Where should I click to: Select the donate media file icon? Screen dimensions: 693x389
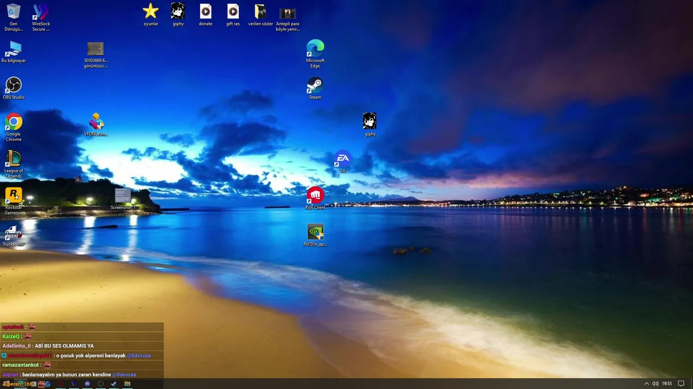pyautogui.click(x=206, y=15)
